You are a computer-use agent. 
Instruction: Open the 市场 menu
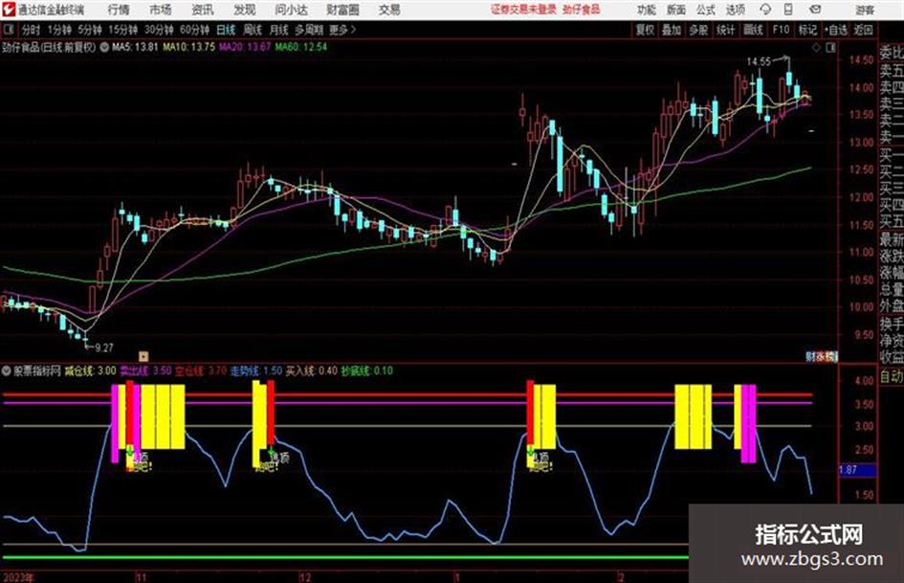161,10
